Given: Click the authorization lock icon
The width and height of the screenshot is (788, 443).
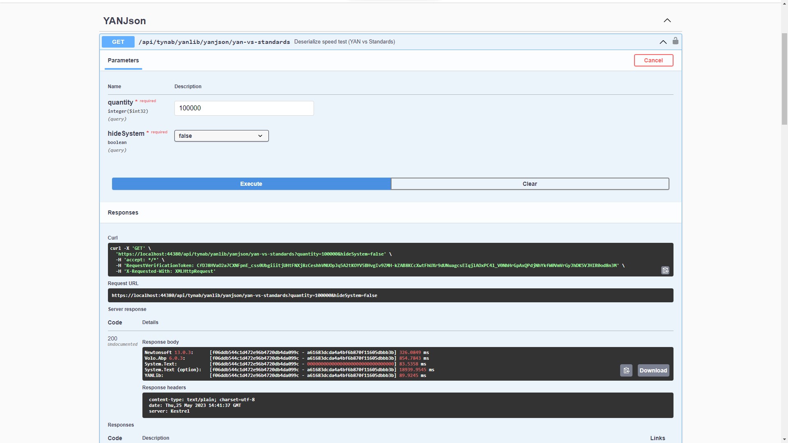Looking at the screenshot, I should tap(676, 41).
